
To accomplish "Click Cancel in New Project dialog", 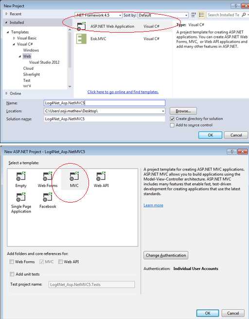I will [236, 135].
